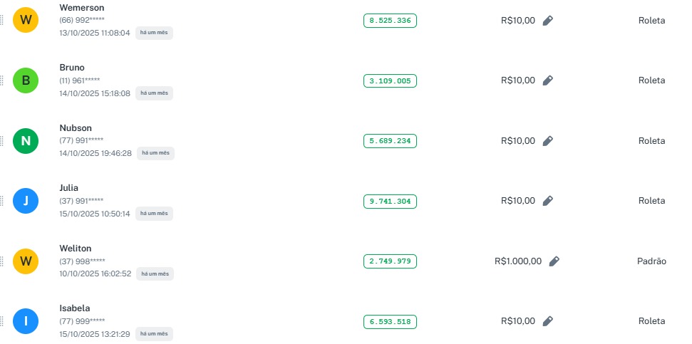Open the Julia contact name

(69, 188)
